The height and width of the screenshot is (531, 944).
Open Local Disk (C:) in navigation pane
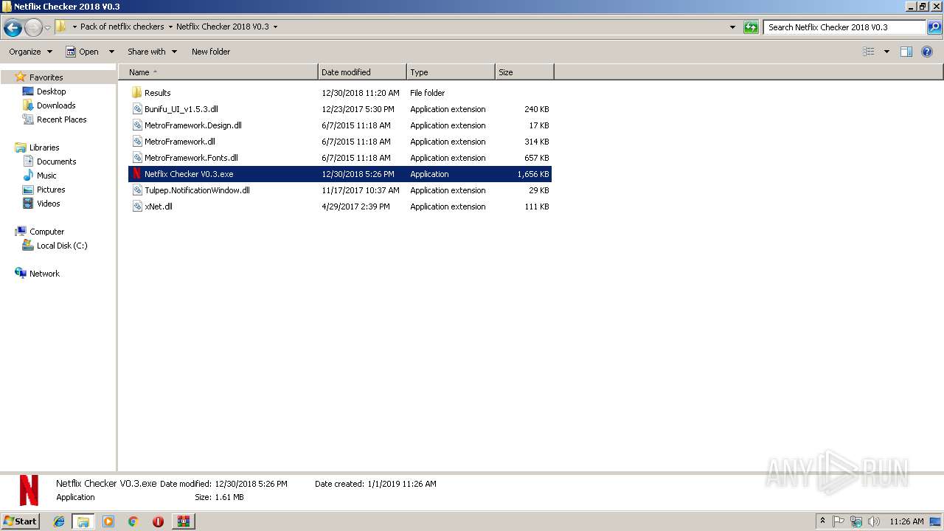(x=62, y=246)
